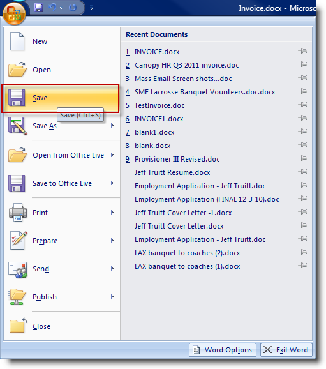Click the Print printer icon
The width and height of the screenshot is (326, 369).
click(18, 212)
